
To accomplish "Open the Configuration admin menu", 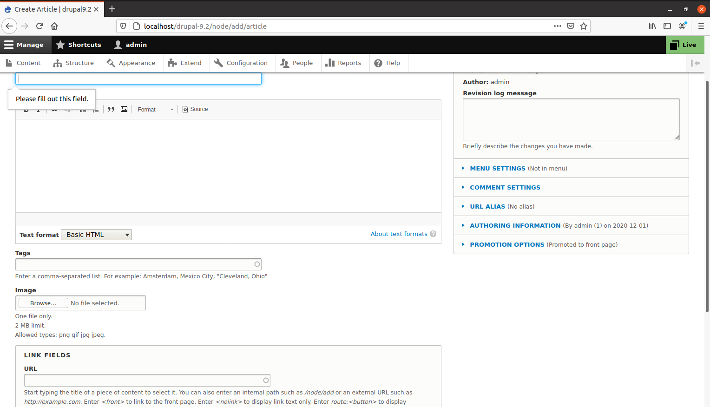I will click(x=241, y=63).
